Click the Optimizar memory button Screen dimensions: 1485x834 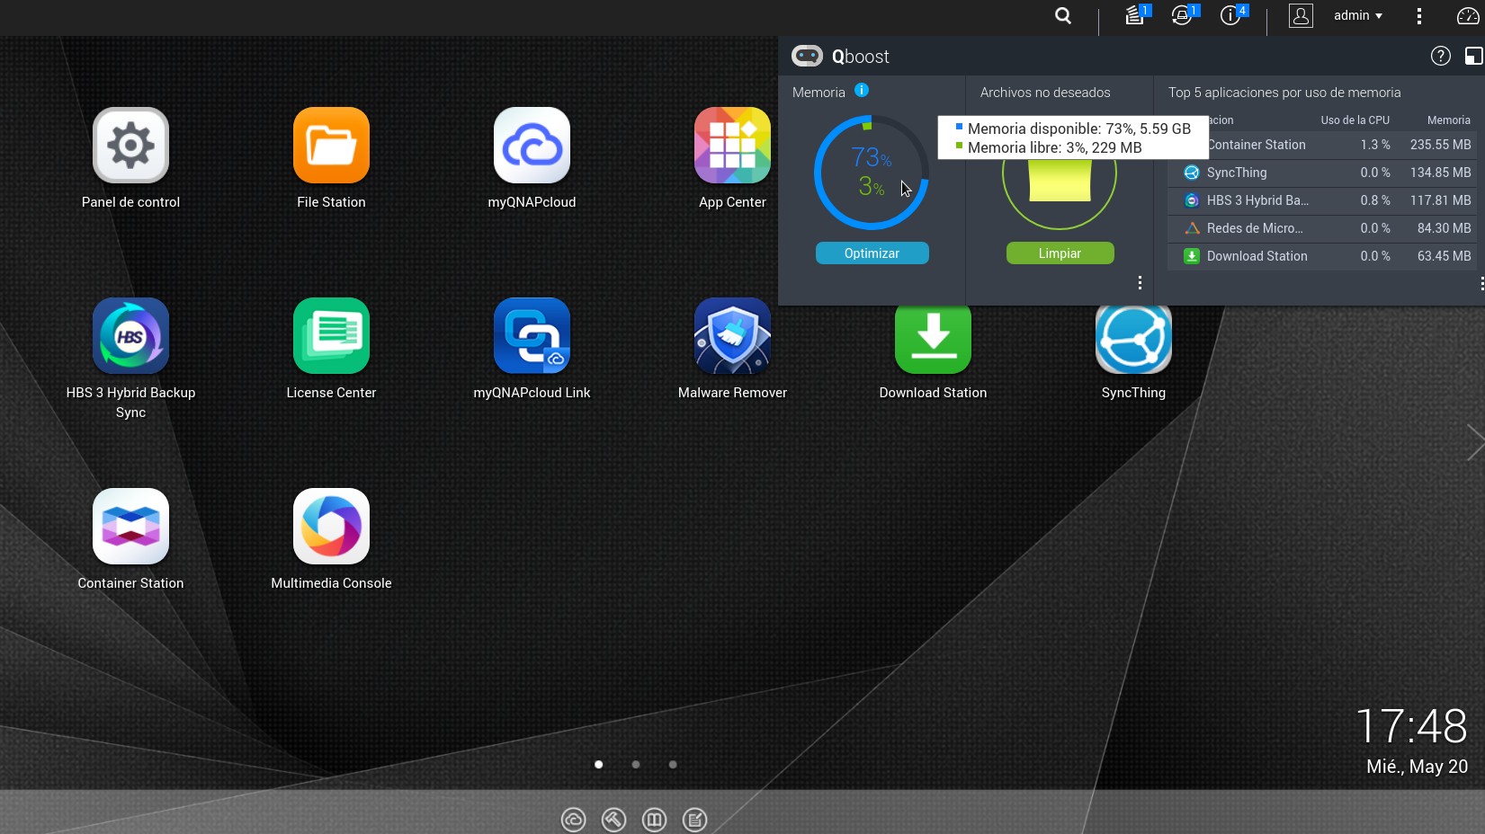click(x=872, y=253)
